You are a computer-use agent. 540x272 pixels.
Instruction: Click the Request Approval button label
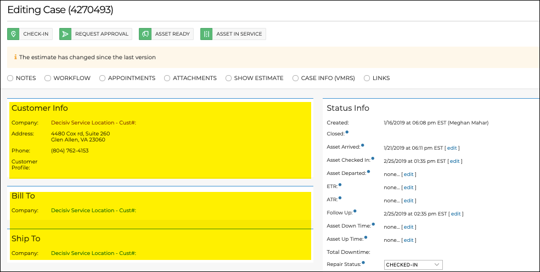click(102, 34)
